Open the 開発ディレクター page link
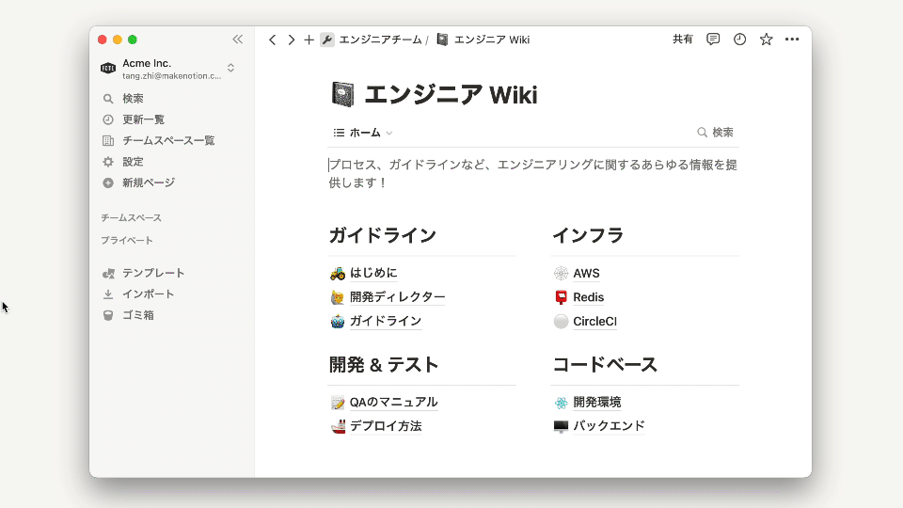This screenshot has height=508, width=903. [x=397, y=297]
